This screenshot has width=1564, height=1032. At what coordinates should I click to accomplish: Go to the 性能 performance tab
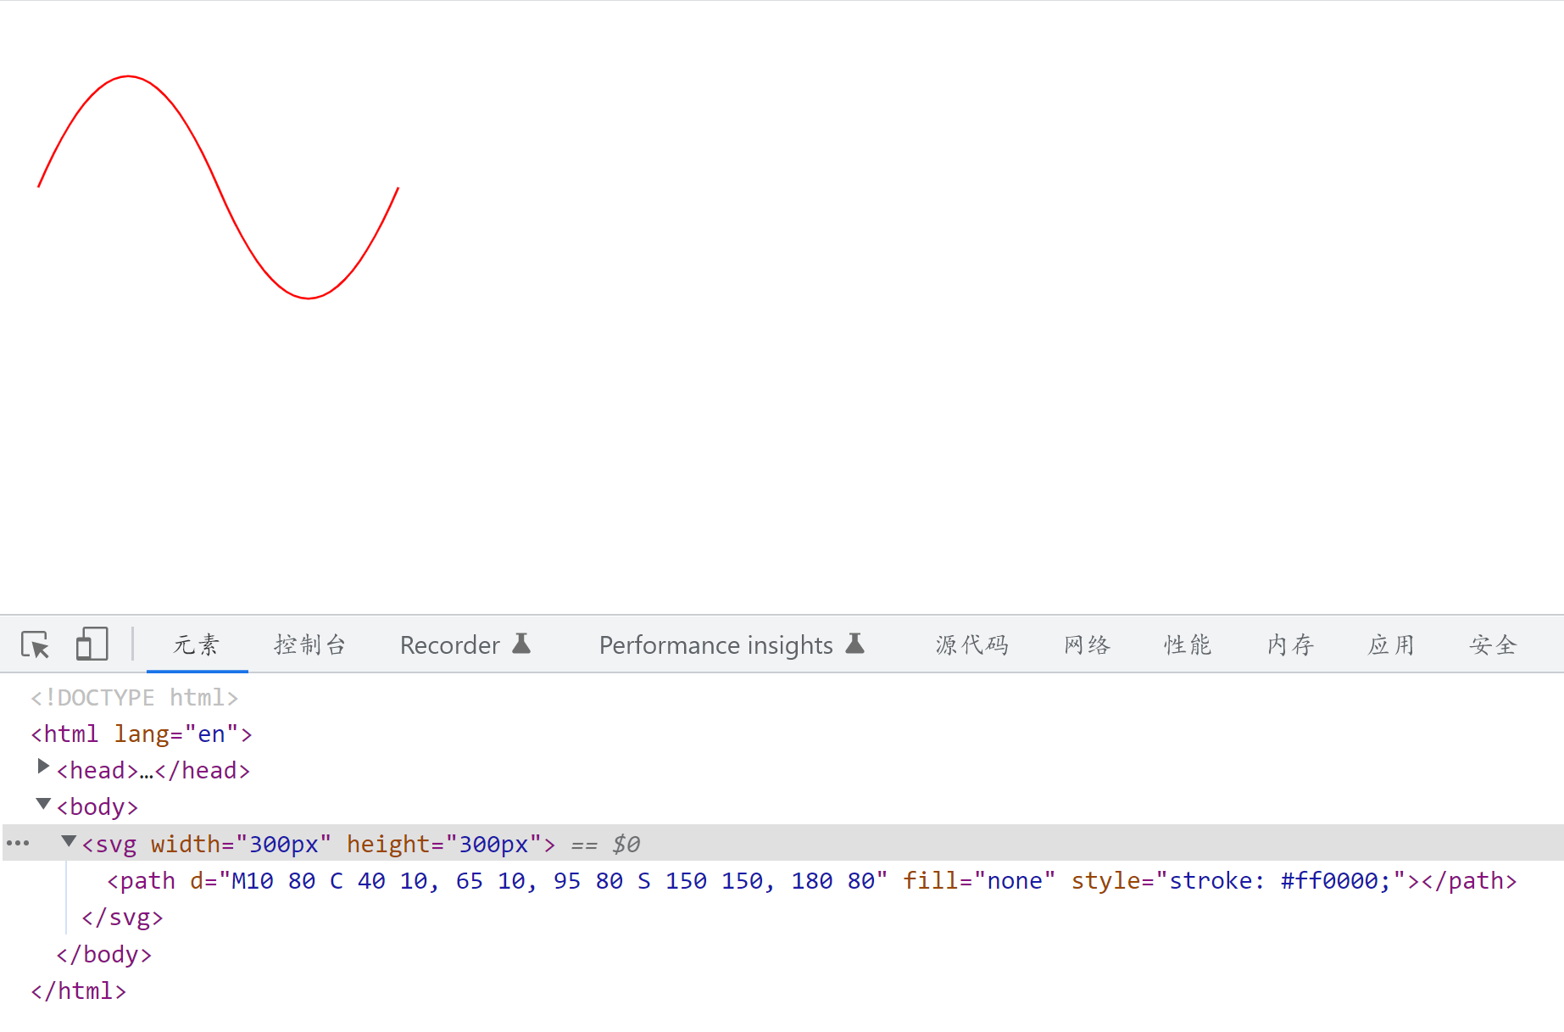pyautogui.click(x=1188, y=645)
